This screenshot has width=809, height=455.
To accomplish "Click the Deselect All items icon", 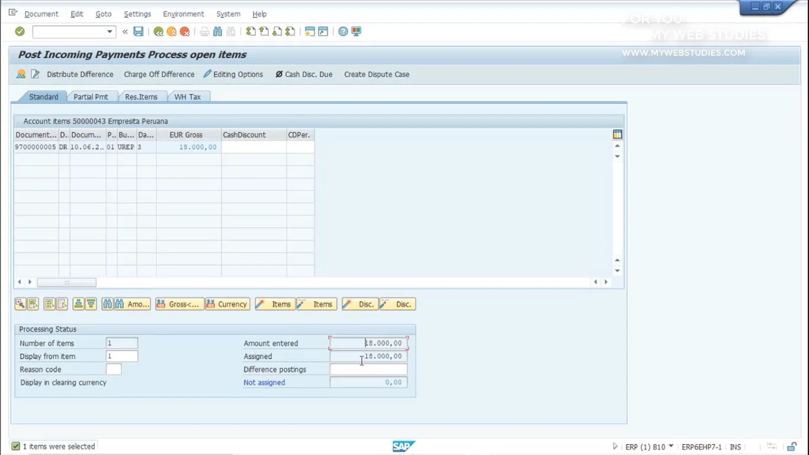I will [x=62, y=304].
